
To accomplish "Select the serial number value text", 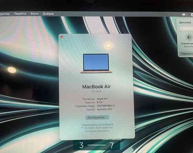I will pyautogui.click(x=106, y=106).
